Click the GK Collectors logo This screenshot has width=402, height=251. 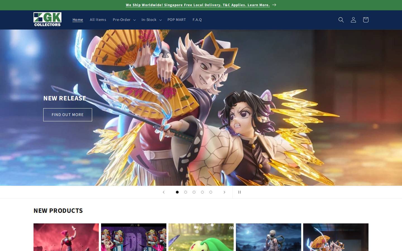tap(47, 20)
